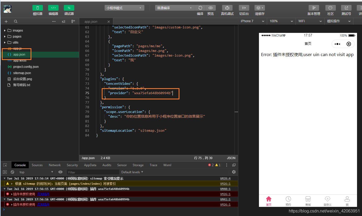Click the yellow warning count badge
This screenshot has height=216, width=362.
(218, 165)
